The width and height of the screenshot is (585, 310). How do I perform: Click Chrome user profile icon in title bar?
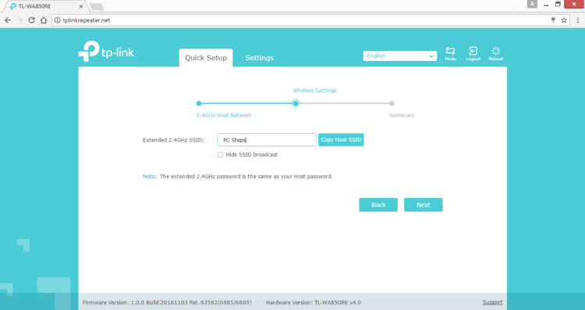[532, 4]
